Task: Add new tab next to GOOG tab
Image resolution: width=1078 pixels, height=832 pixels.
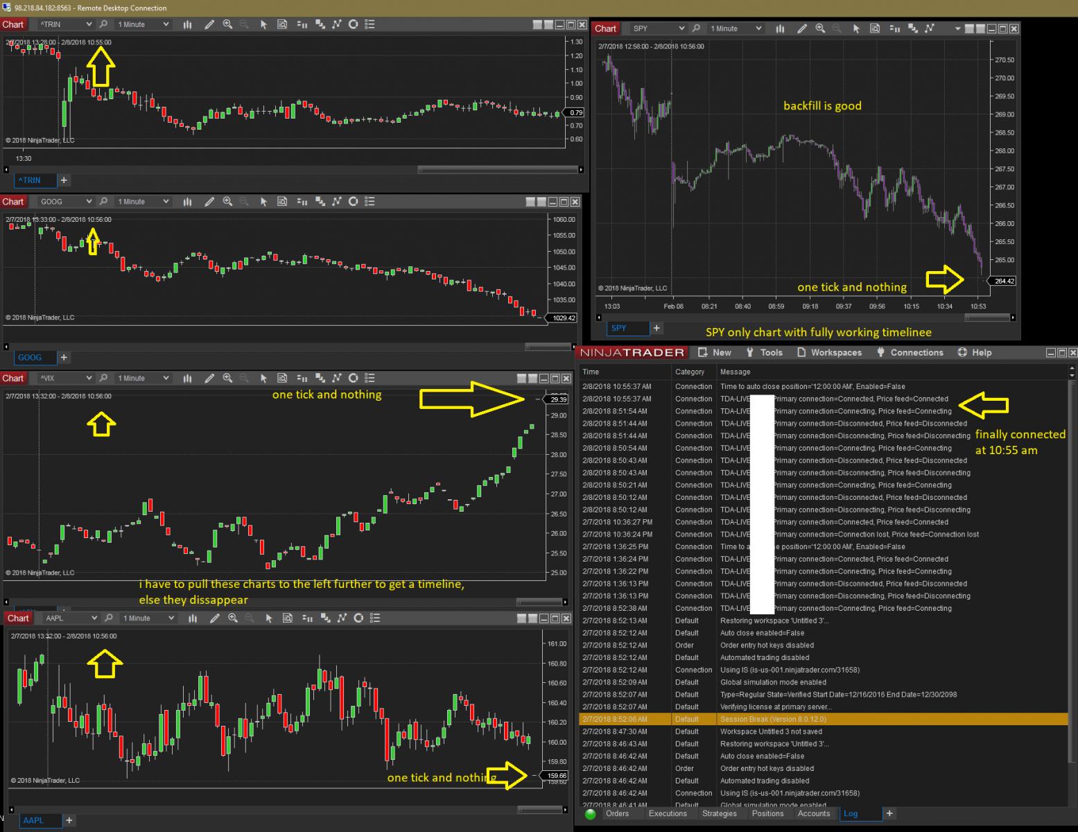Action: tap(64, 358)
